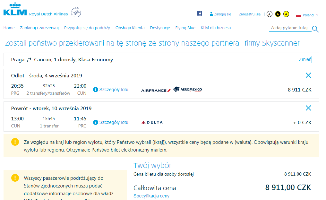
Task: Click the Air France logo
Action: click(156, 90)
